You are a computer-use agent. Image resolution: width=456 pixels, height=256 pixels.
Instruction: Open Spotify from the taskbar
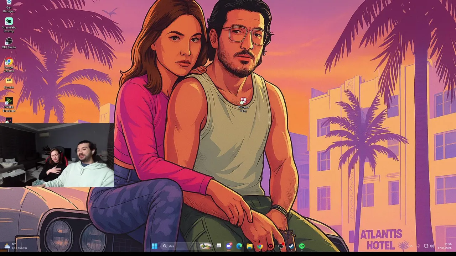[302, 246]
